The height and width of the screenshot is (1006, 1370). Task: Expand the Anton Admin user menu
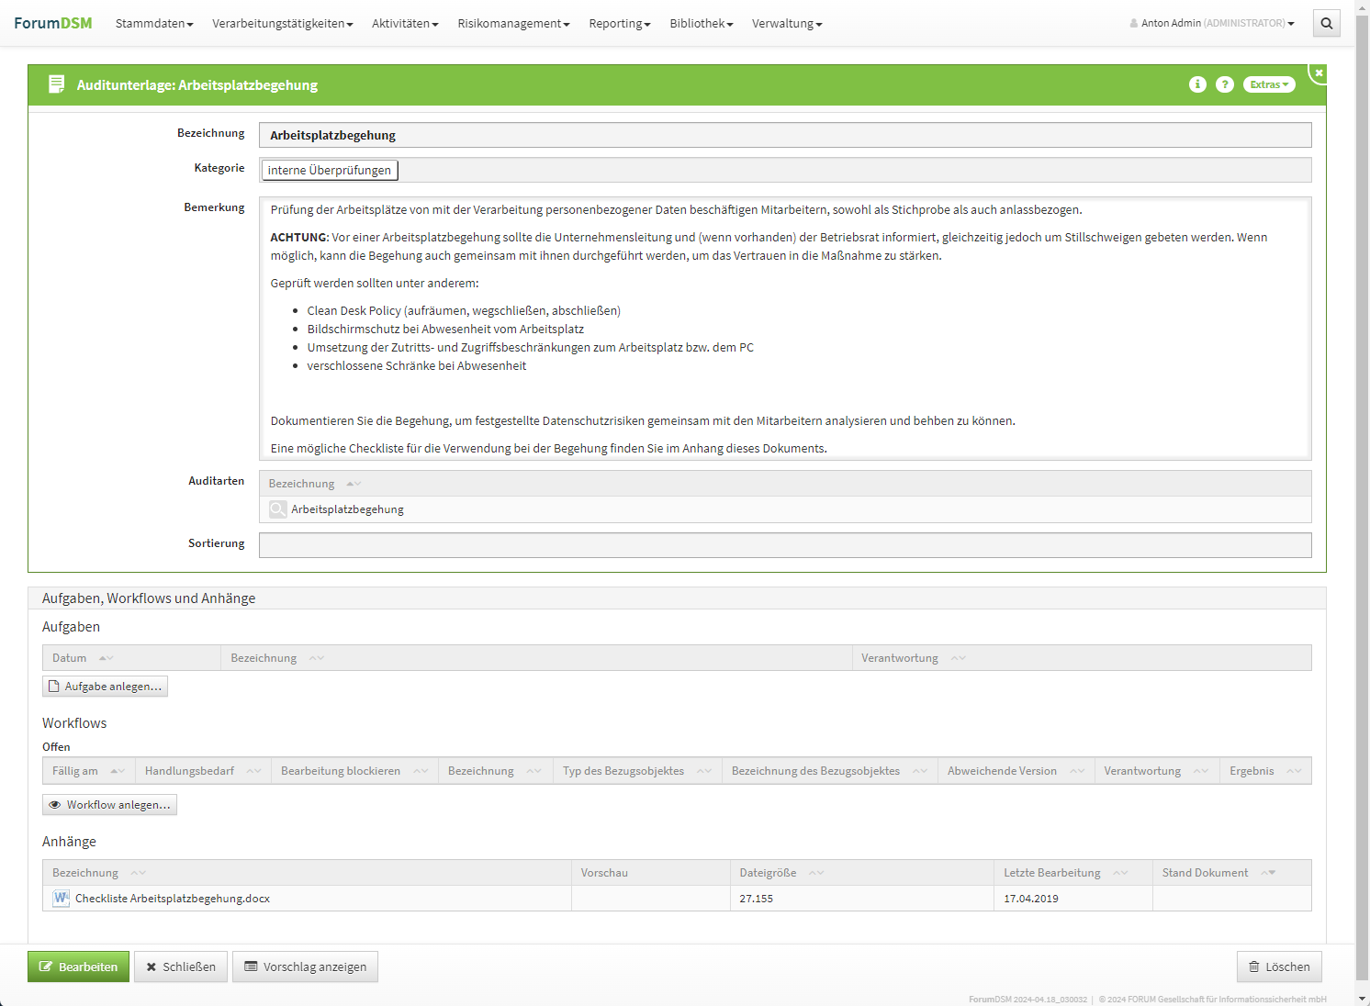coord(1212,23)
